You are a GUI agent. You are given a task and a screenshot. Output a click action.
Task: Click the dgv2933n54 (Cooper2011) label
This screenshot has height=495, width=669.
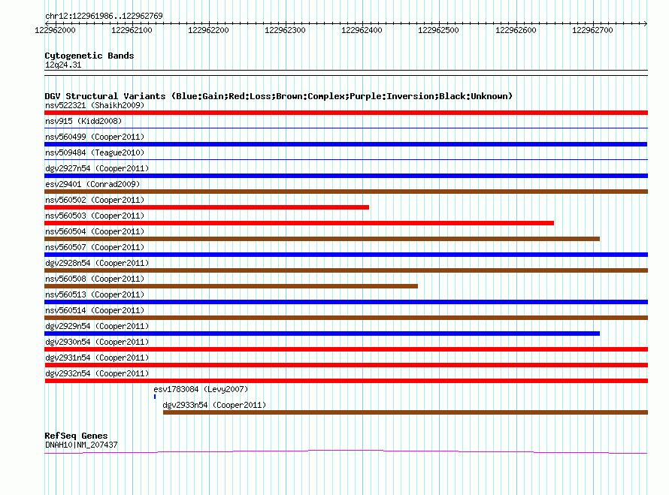pyautogui.click(x=215, y=405)
